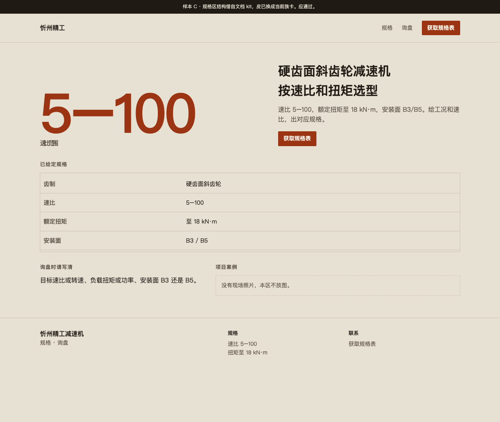Select the 至 18 kN·m table value
The height and width of the screenshot is (422, 500).
tap(202, 222)
